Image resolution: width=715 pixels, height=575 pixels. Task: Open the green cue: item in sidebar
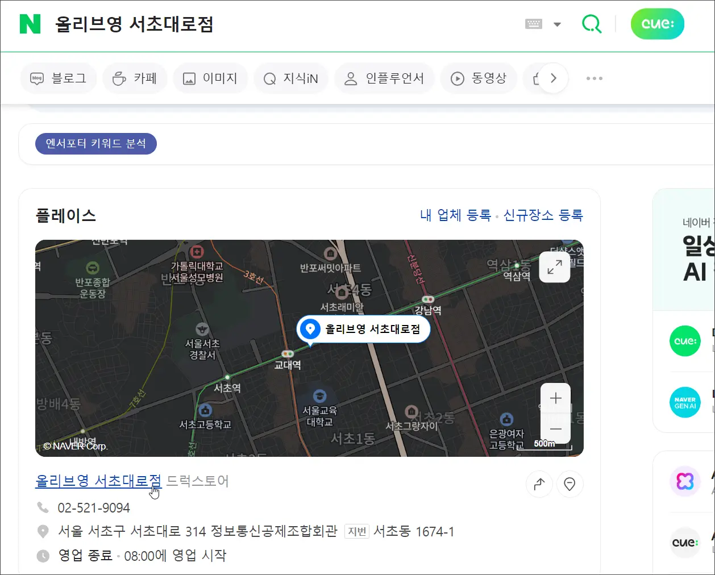(685, 341)
